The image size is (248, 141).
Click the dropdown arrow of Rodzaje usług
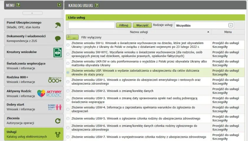click(x=231, y=25)
